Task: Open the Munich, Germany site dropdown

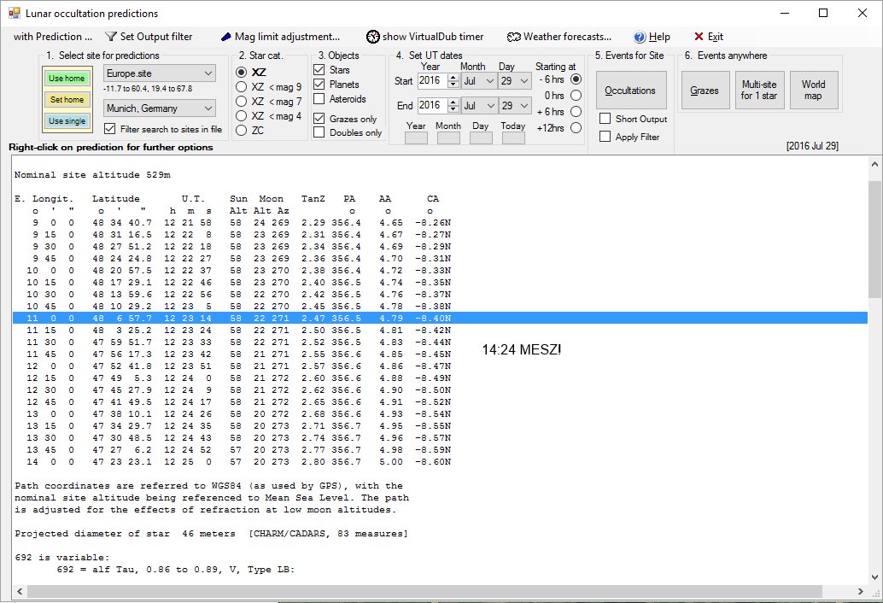Action: 208,108
